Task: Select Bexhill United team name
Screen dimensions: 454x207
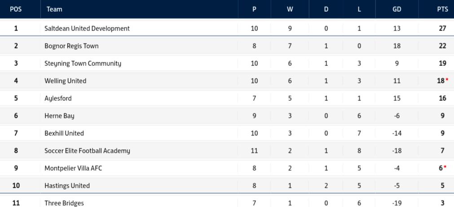Action: (64, 133)
